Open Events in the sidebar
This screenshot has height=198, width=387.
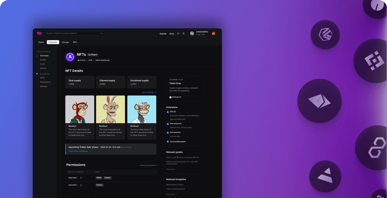(43, 60)
